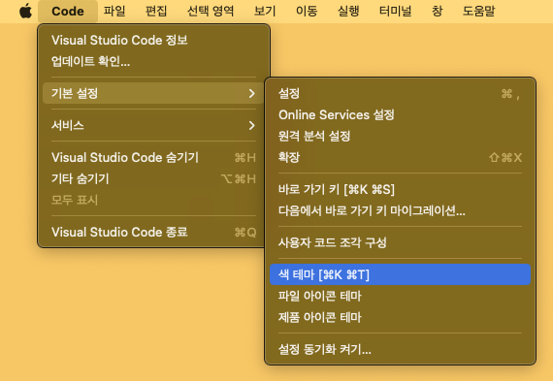Open the 실행 menu

click(348, 12)
